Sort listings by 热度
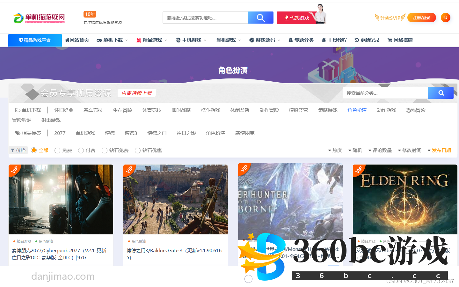Image resolution: width=459 pixels, height=287 pixels. (x=335, y=151)
